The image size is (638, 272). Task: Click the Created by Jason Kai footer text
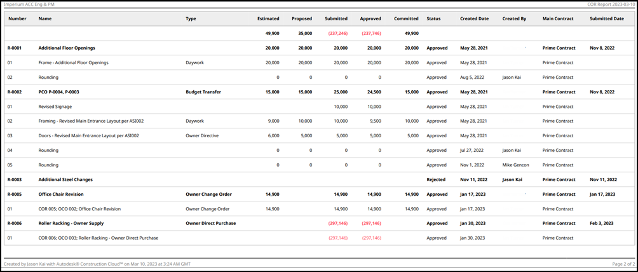pos(97,264)
